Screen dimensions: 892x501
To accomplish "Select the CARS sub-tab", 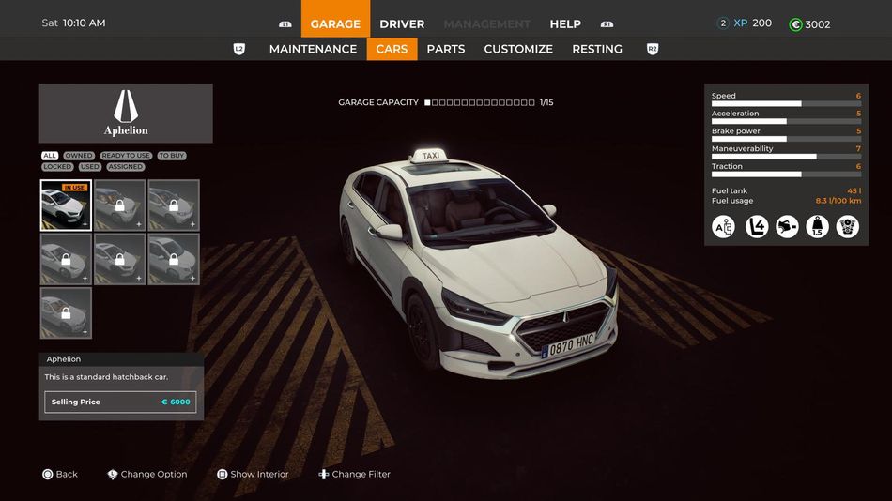I will 392,49.
